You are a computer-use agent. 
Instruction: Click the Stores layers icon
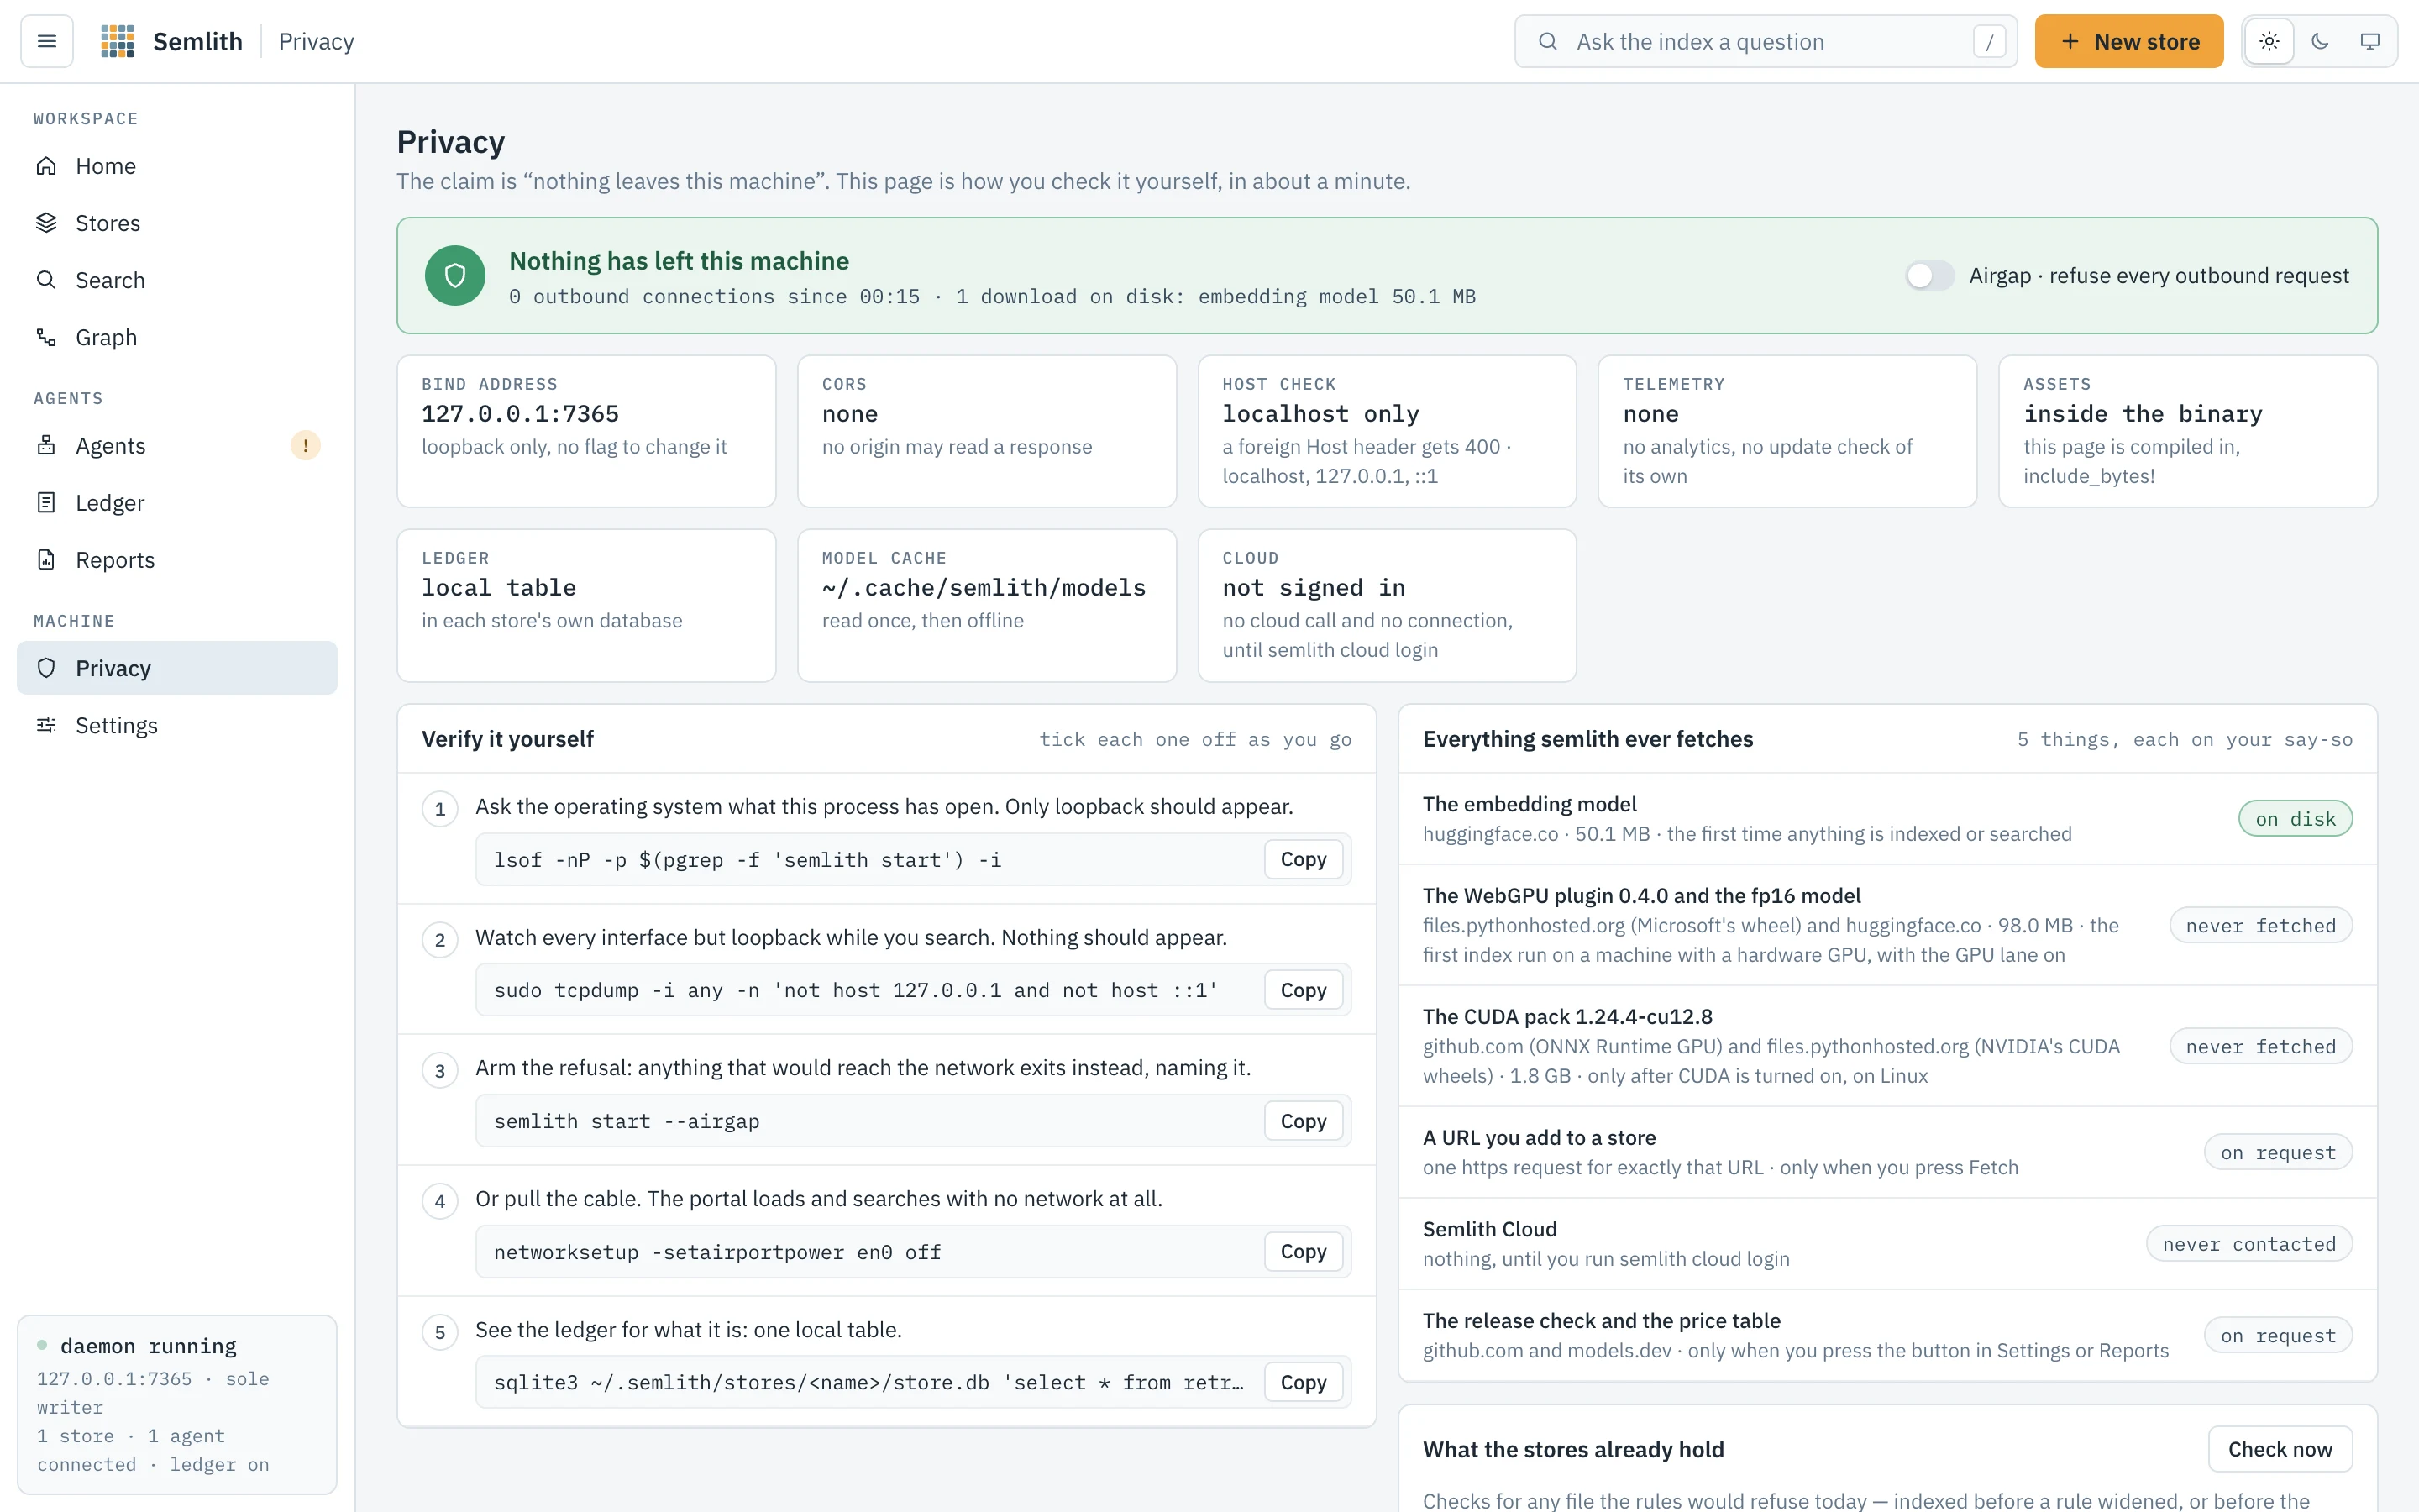[46, 223]
